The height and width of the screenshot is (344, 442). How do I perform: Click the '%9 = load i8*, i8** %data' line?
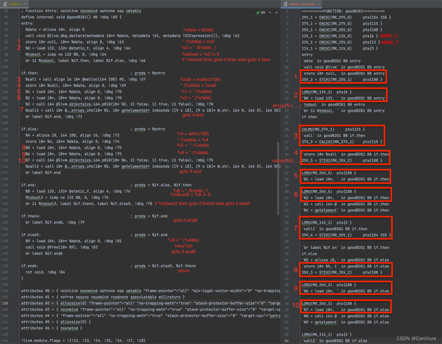[74, 241]
